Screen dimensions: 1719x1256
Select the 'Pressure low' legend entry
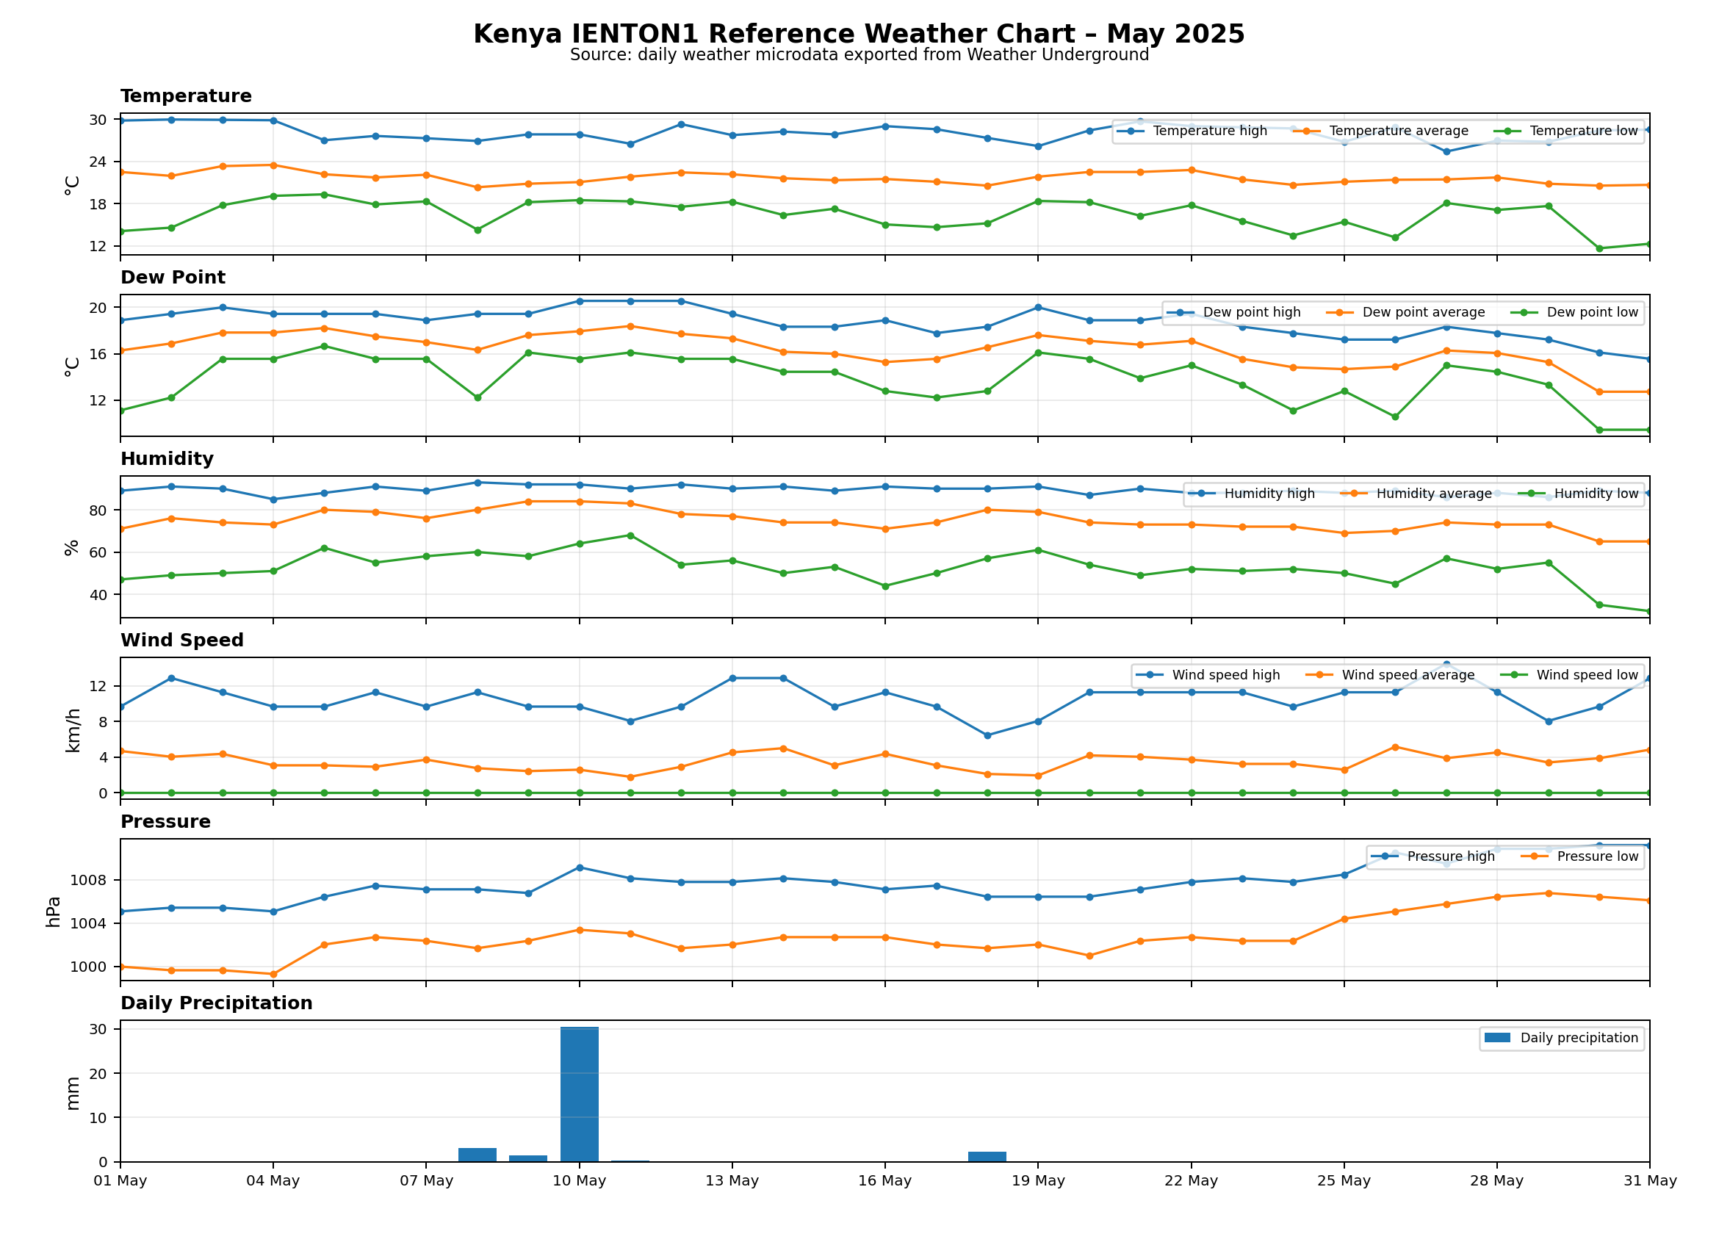1580,858
